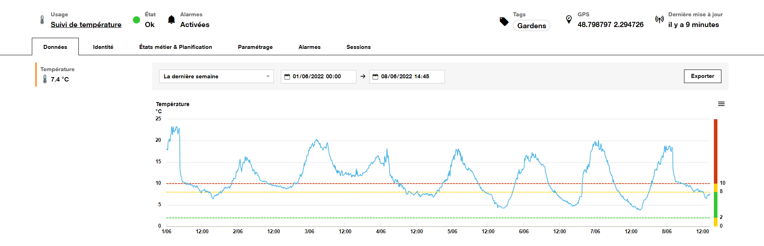Click the green Ok status indicator
This screenshot has width=764, height=246.
[136, 20]
